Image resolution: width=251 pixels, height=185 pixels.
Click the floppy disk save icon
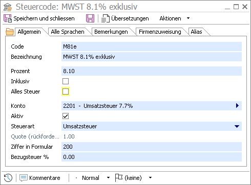90,18
